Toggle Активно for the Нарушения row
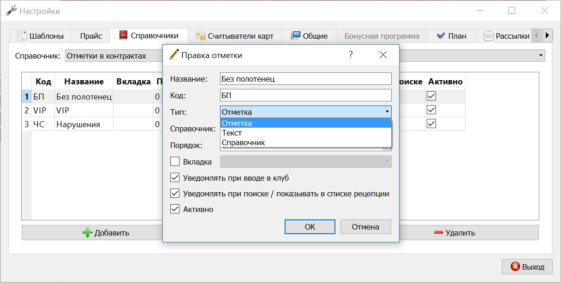 [x=431, y=124]
